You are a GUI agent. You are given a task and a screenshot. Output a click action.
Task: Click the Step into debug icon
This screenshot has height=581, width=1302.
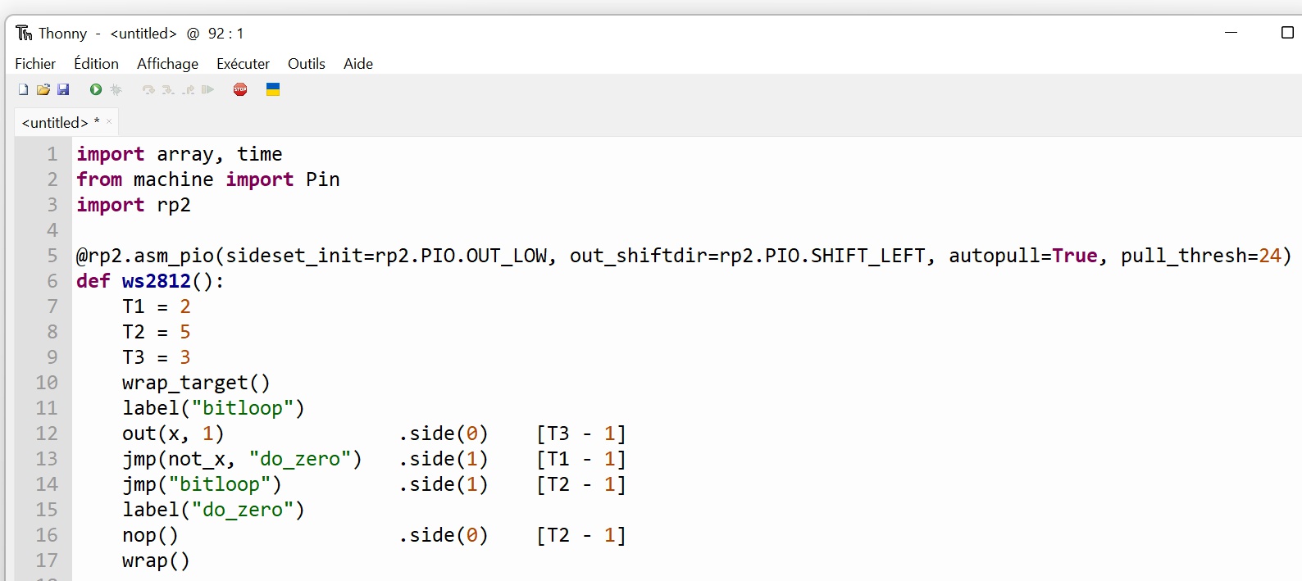point(168,89)
